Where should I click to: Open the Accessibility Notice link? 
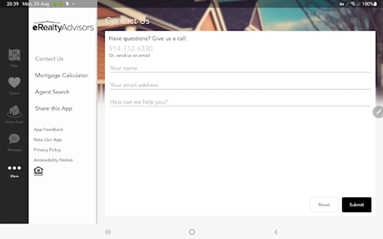(53, 160)
